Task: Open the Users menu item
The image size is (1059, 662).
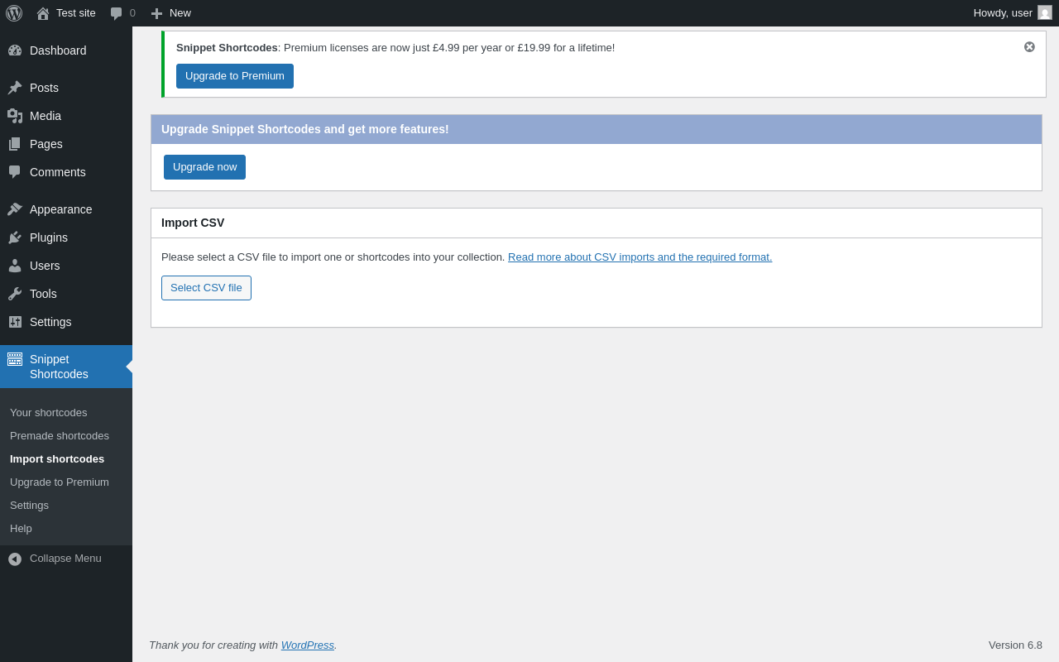Action: coord(66,266)
